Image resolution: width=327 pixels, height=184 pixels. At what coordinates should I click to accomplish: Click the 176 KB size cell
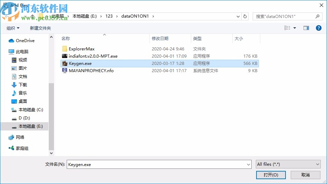point(250,56)
